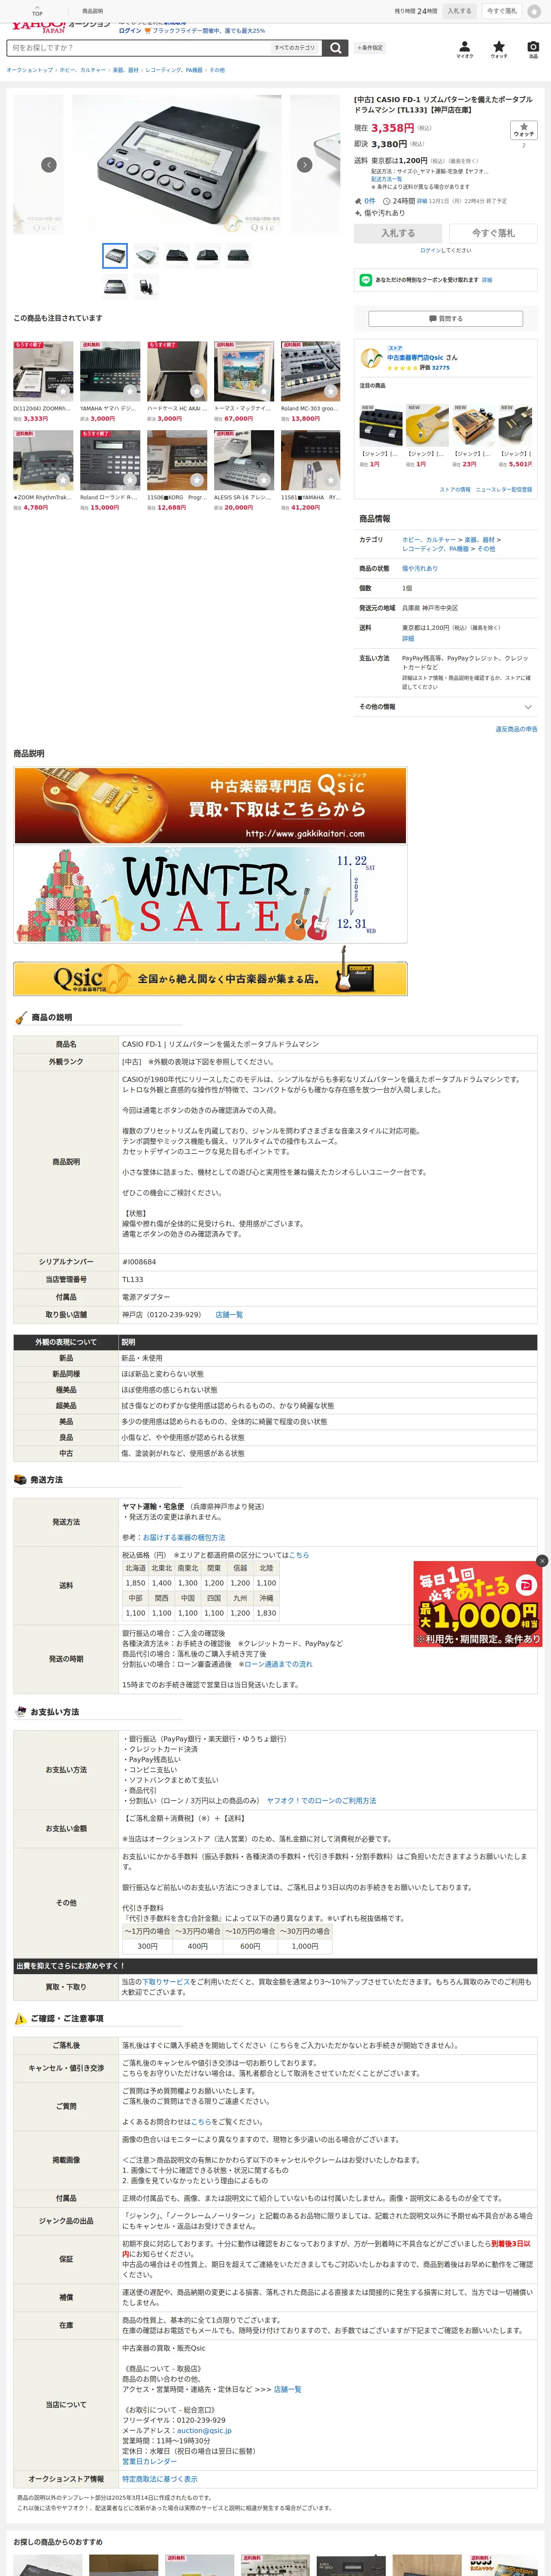This screenshot has width=551, height=2576.
Task: Open the store item priced 5,501円
Action: (x=516, y=437)
